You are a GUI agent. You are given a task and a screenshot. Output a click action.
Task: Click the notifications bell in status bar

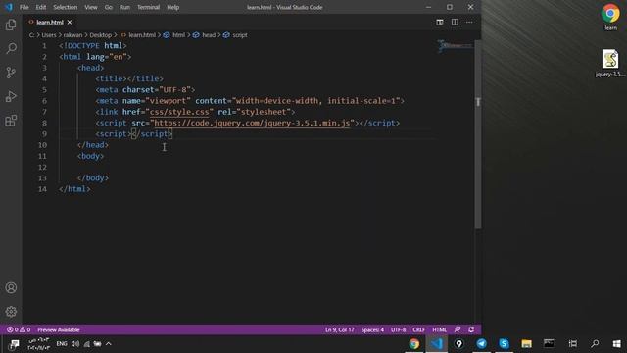click(471, 329)
